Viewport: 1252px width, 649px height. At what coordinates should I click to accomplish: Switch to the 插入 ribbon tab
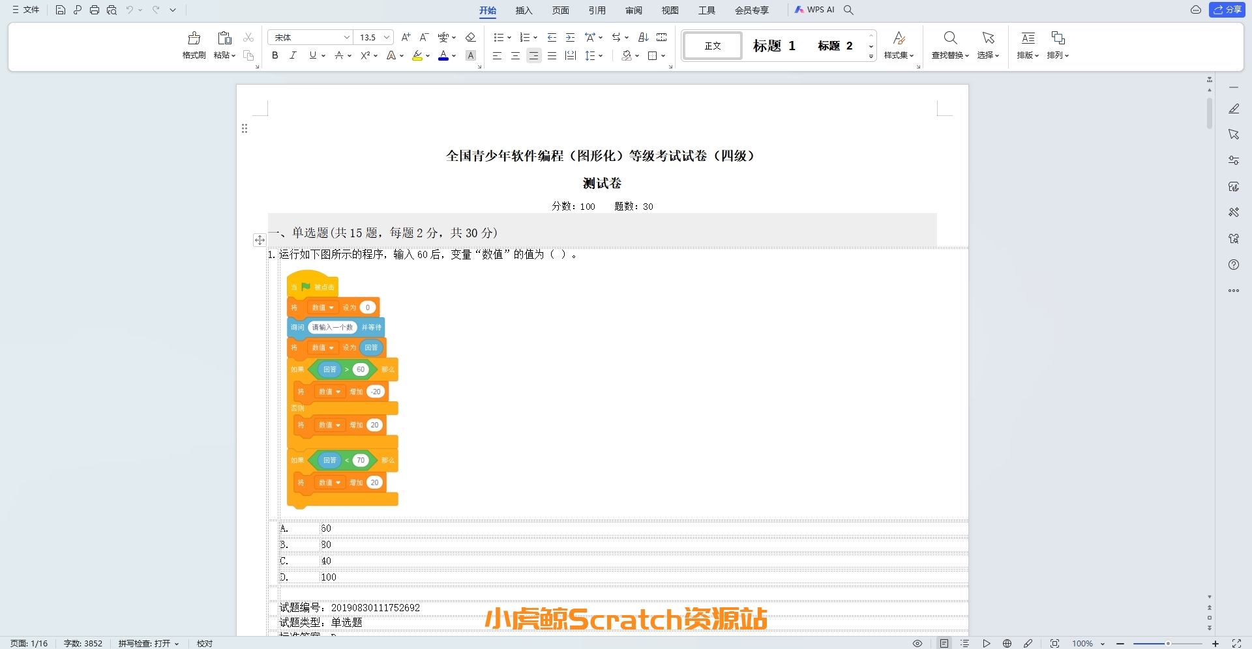coord(524,10)
